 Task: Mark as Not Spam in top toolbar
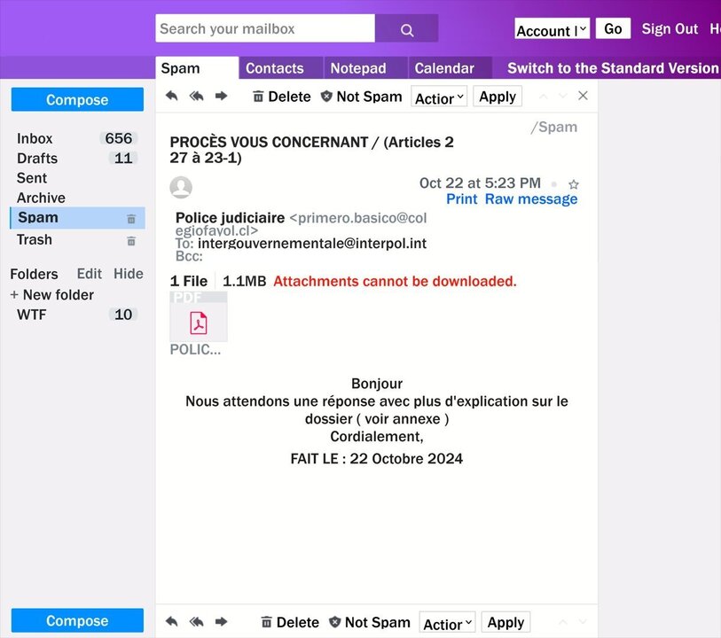point(361,97)
